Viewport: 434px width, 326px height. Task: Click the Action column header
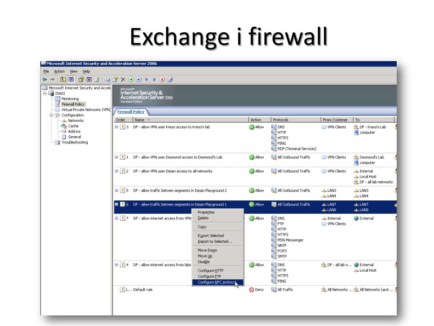(x=260, y=120)
